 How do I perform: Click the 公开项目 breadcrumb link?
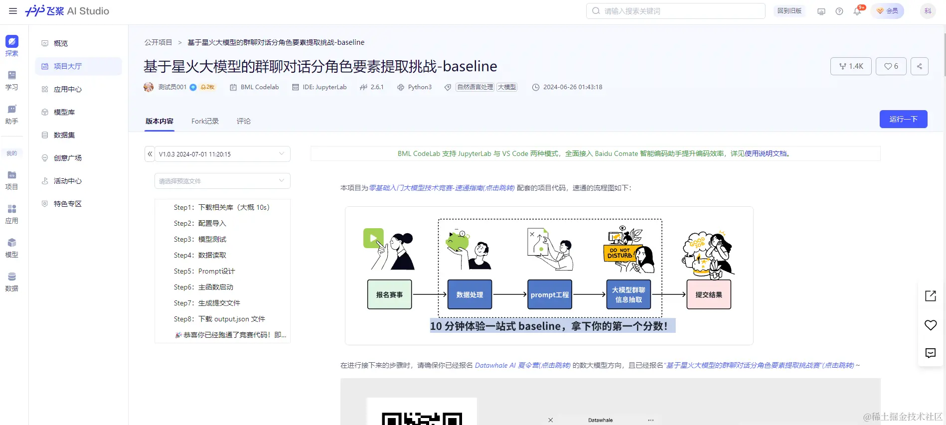(158, 42)
